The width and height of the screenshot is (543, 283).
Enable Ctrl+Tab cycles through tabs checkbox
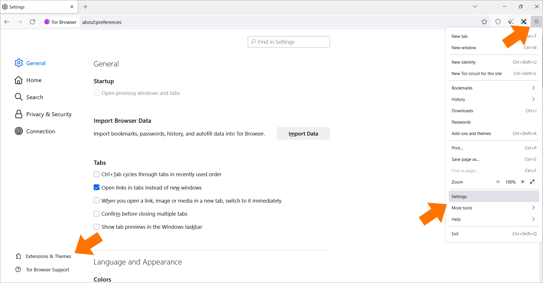click(x=97, y=174)
